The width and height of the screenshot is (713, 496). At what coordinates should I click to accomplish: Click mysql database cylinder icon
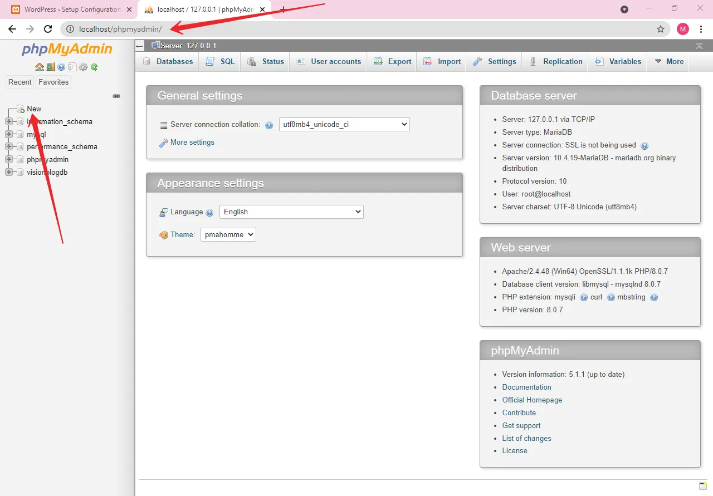point(21,134)
